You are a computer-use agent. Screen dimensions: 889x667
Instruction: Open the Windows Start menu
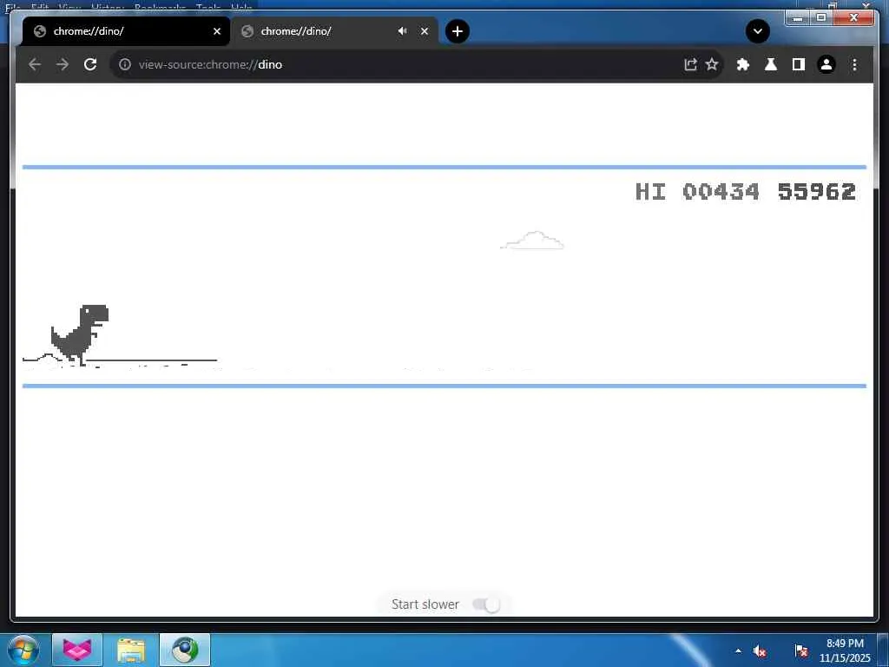(x=23, y=650)
